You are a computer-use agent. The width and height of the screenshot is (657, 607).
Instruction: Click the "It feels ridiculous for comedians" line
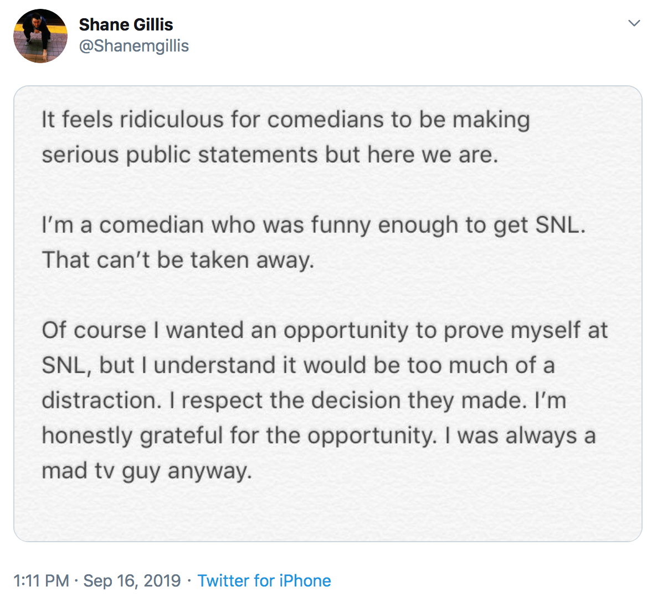click(x=285, y=120)
